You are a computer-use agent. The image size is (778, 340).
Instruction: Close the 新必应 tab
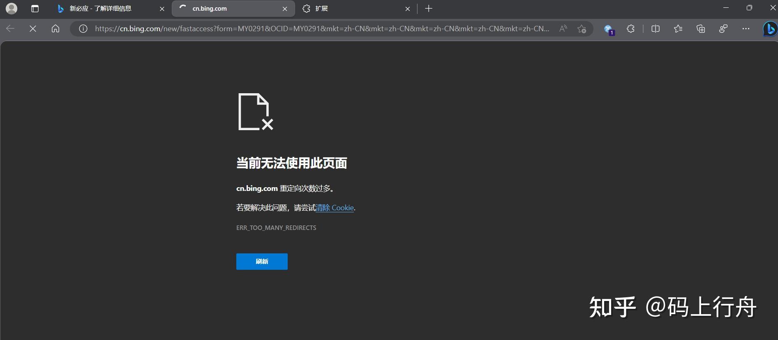tap(162, 9)
